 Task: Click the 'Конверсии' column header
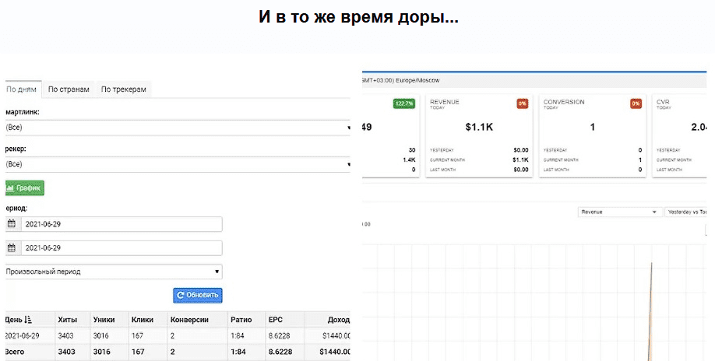pos(191,320)
